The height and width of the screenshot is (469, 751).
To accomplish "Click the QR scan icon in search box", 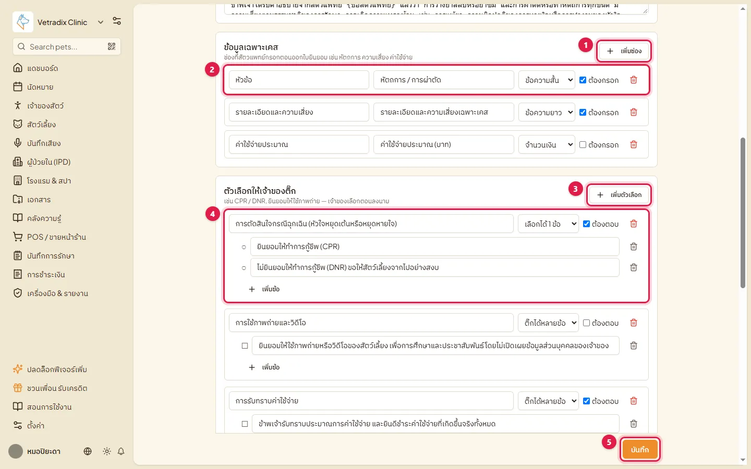I will point(112,46).
